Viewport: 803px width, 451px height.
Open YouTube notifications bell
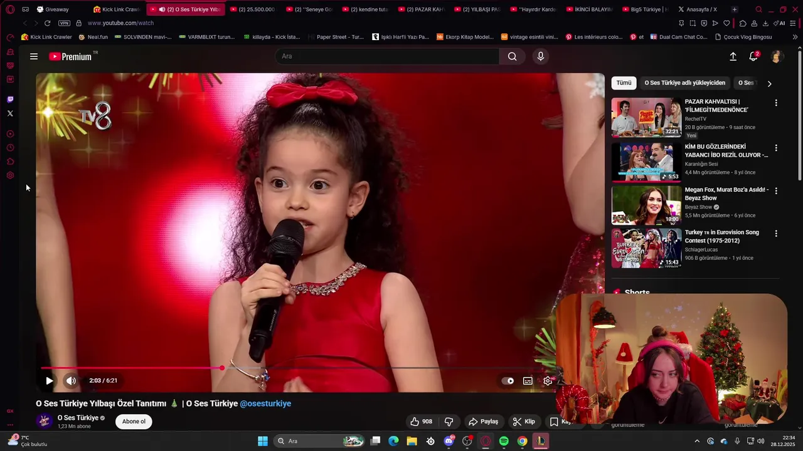click(x=753, y=56)
